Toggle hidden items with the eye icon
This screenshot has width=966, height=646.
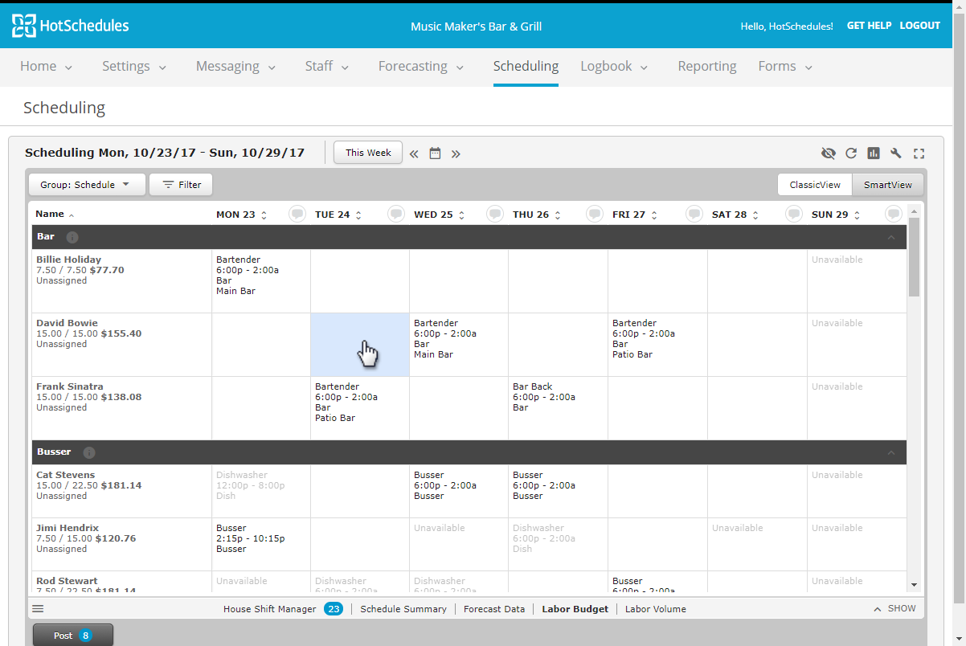coord(829,153)
